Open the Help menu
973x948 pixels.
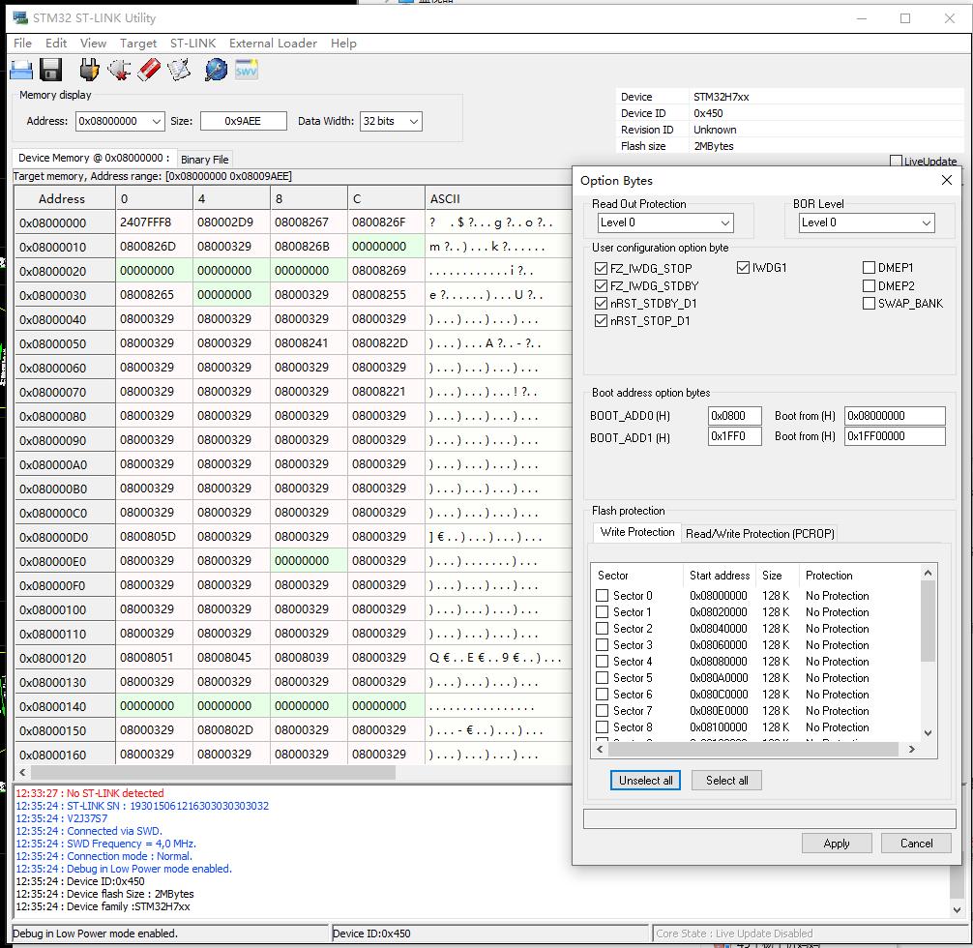click(x=343, y=43)
